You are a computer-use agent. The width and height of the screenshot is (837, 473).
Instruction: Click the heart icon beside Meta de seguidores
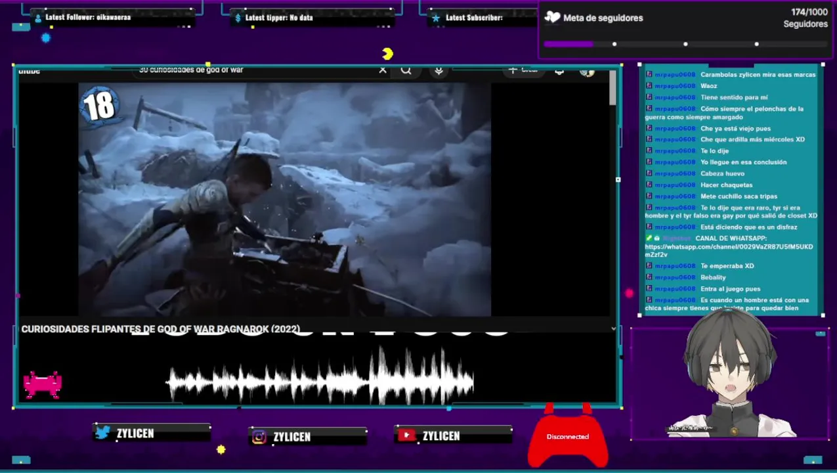click(553, 18)
